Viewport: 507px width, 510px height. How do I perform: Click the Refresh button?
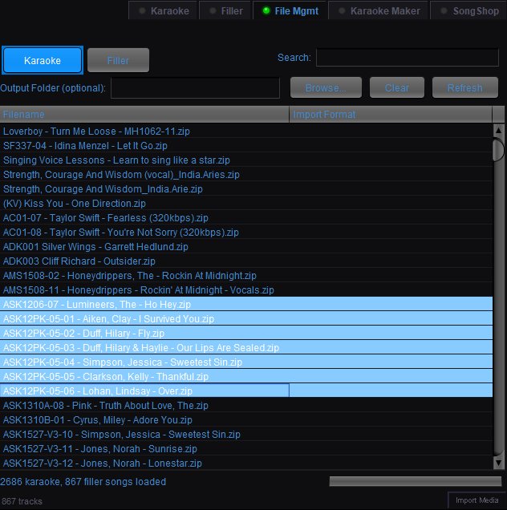tap(465, 87)
